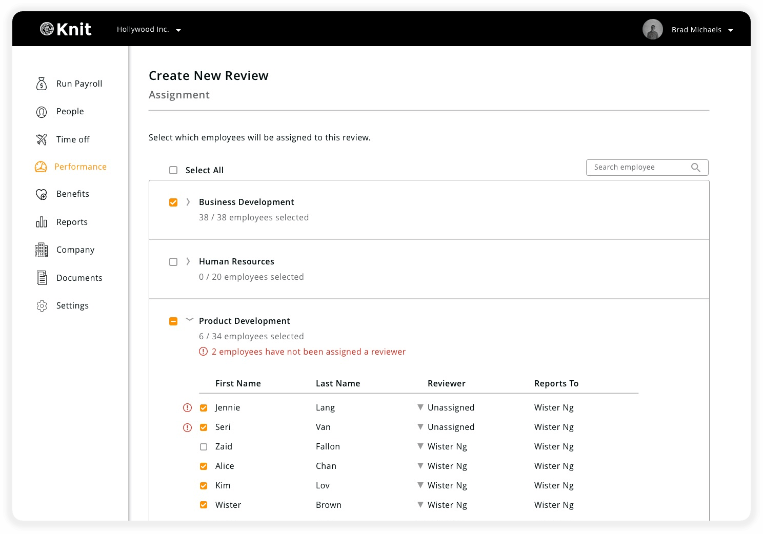This screenshot has height=534, width=763.
Task: Click Brad Michaels profile avatar
Action: point(653,29)
